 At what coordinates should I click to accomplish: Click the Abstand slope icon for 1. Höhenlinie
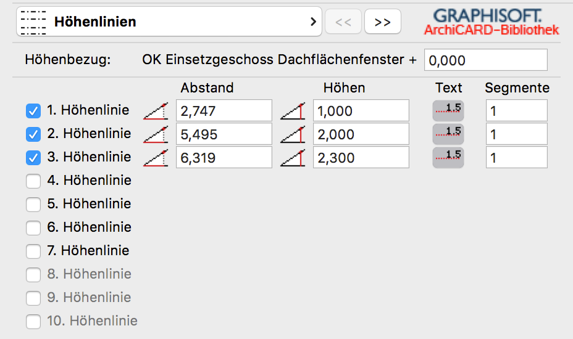click(x=155, y=112)
